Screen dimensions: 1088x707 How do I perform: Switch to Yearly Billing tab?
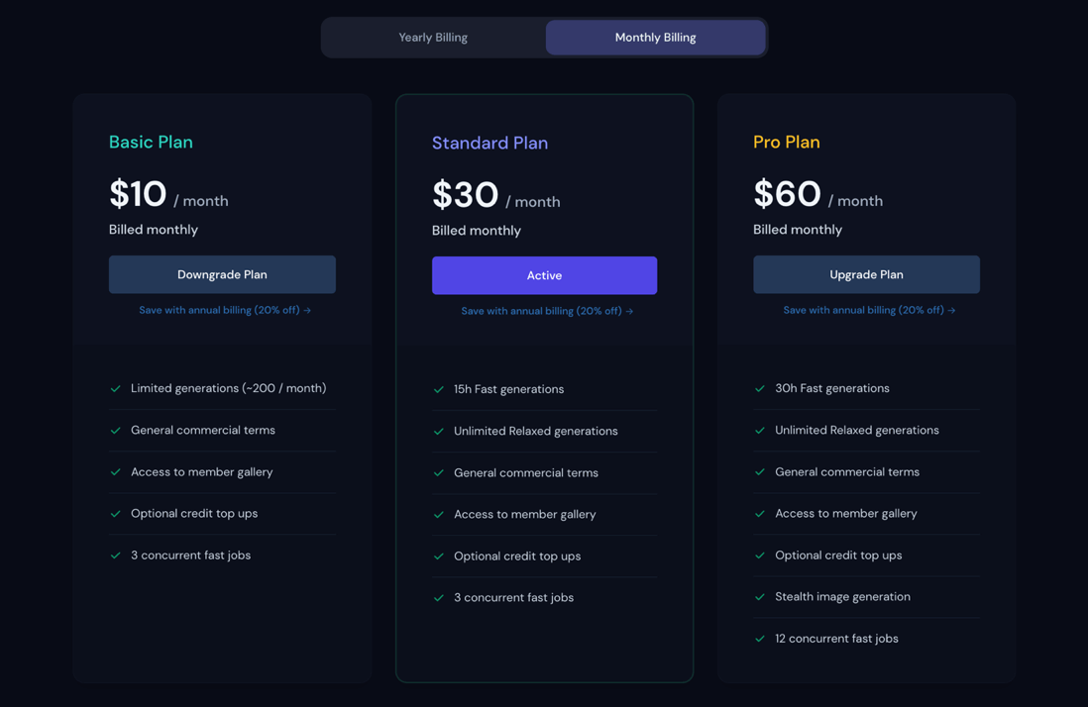(x=433, y=38)
